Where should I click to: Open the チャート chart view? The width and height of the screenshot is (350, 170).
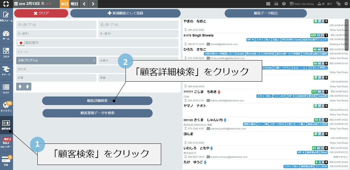pos(6,71)
